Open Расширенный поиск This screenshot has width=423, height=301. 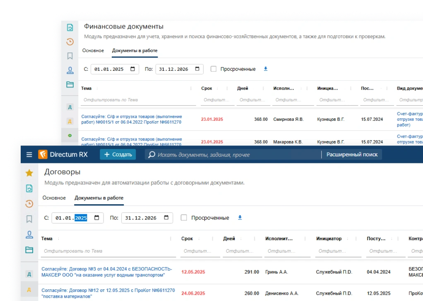352,155
